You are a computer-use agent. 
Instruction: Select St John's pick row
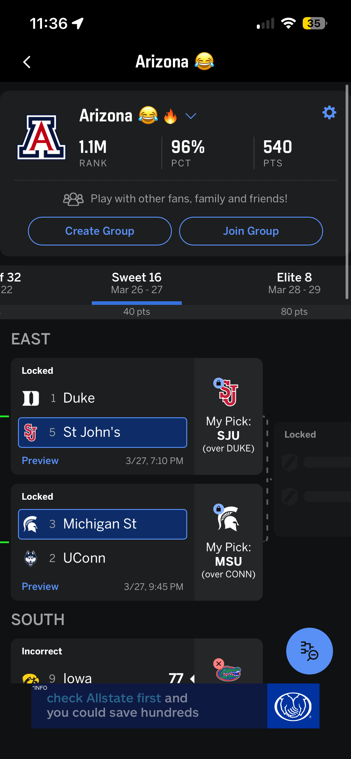coord(103,432)
